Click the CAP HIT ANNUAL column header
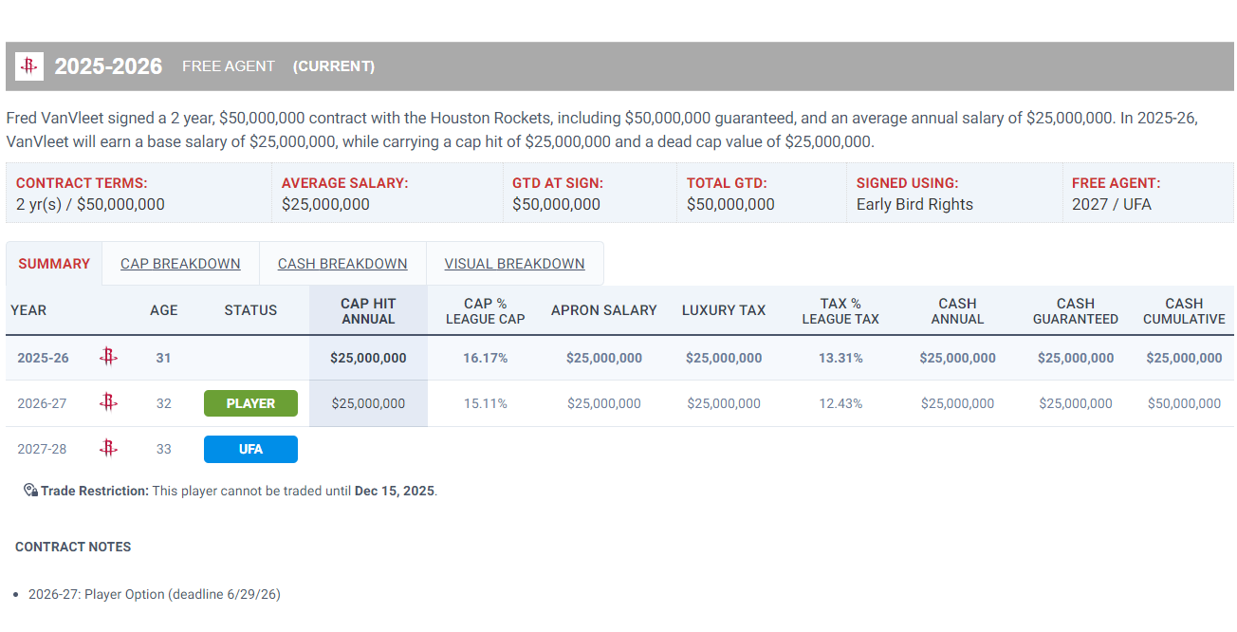This screenshot has width=1237, height=632. click(x=368, y=311)
